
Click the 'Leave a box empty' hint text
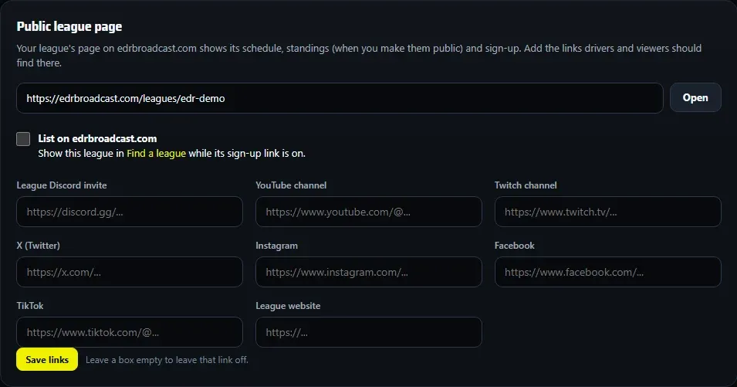[167, 360]
